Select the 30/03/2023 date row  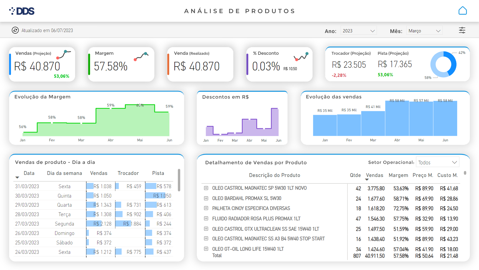tap(93, 196)
